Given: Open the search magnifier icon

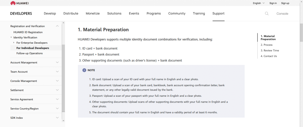Looking at the screenshot, I should pyautogui.click(x=267, y=14).
